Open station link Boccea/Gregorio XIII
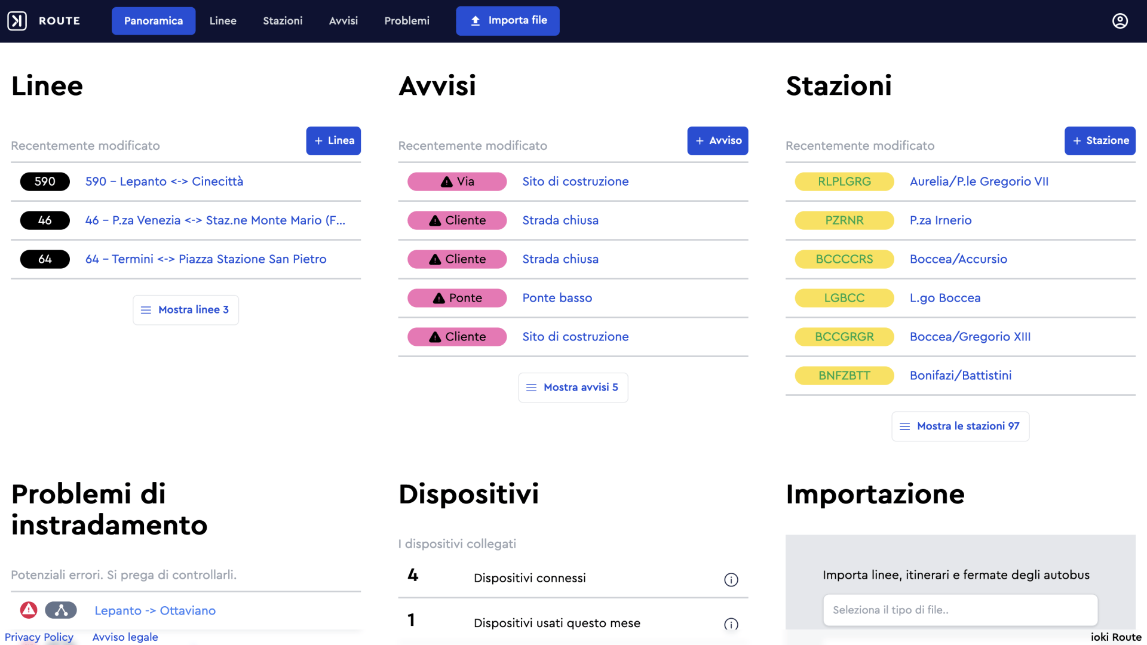Viewport: 1147px width, 645px height. coord(970,337)
